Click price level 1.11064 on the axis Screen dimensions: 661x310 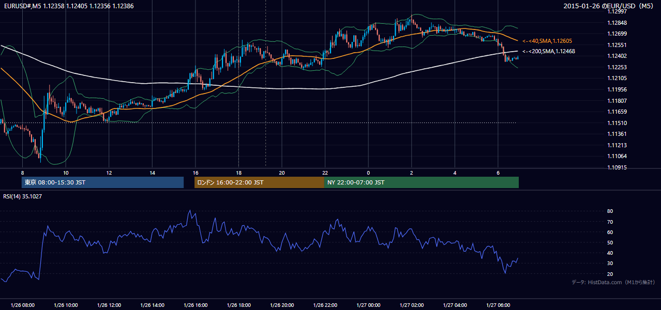coord(618,156)
